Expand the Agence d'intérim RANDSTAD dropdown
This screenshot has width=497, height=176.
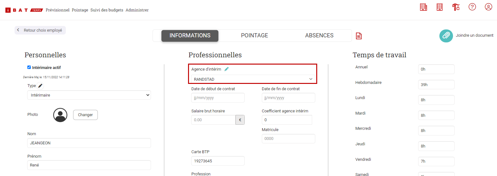click(253, 79)
